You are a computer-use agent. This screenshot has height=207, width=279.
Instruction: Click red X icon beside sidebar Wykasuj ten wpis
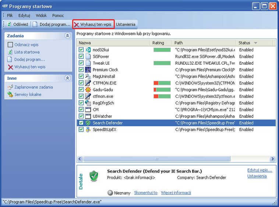(11, 67)
